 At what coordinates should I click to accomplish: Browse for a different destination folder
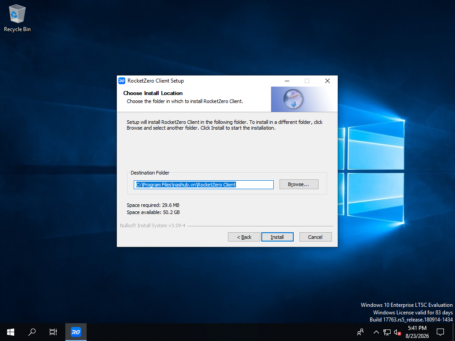(299, 184)
